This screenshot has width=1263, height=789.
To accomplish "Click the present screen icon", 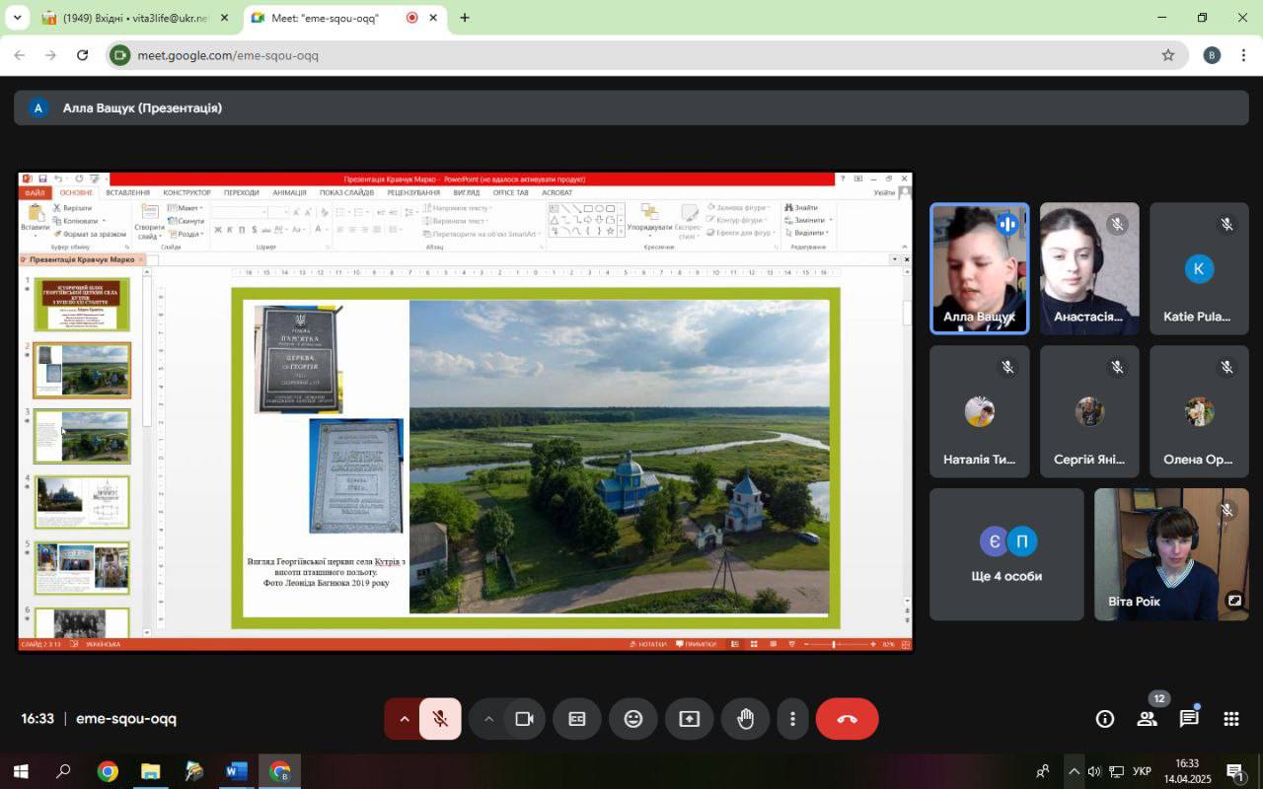I will (689, 719).
